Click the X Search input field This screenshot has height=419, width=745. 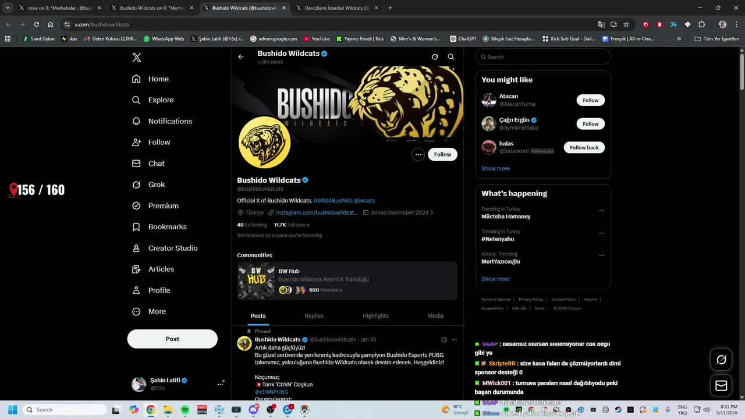(x=543, y=56)
